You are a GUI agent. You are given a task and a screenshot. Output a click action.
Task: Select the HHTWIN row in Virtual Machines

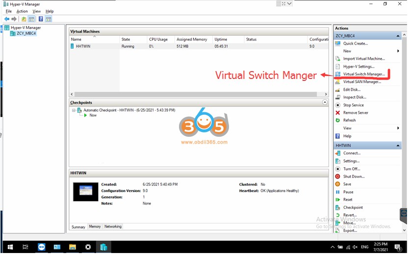point(199,46)
